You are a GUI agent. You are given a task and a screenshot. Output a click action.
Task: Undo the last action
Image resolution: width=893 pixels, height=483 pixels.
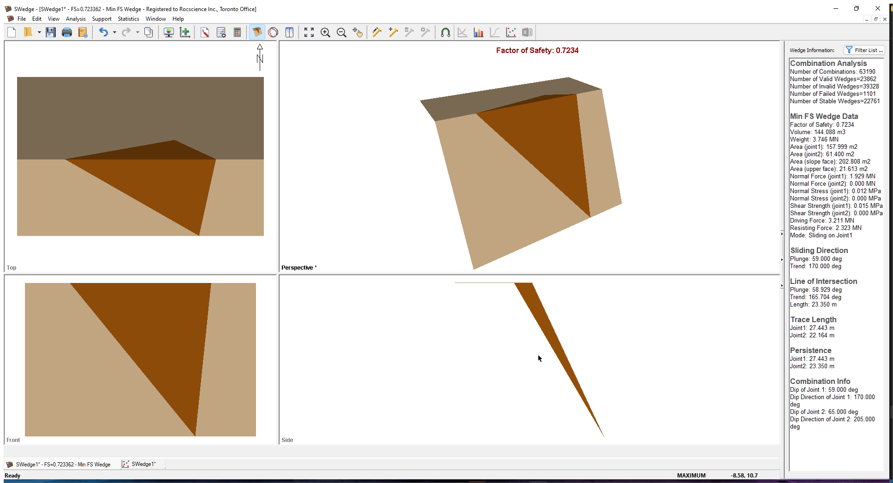[x=103, y=32]
